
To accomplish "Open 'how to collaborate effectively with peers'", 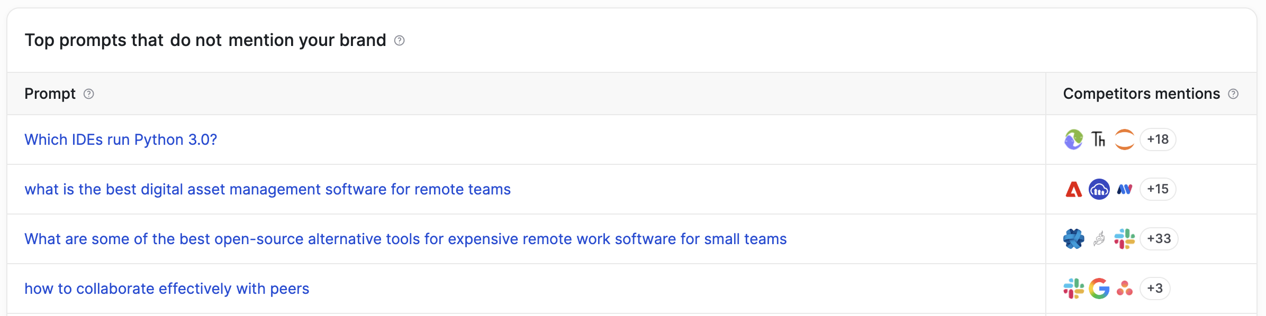I will tap(167, 289).
